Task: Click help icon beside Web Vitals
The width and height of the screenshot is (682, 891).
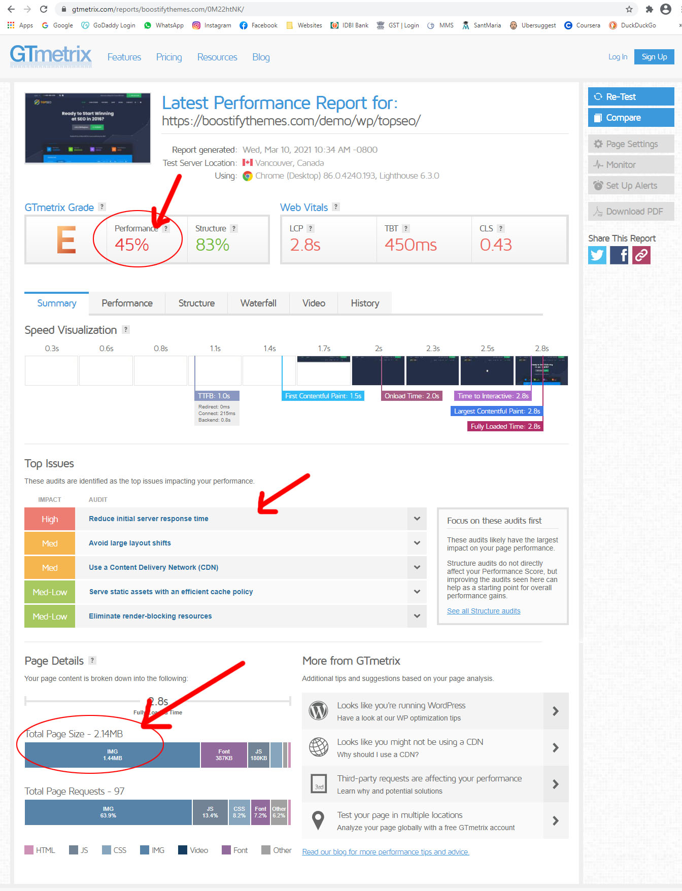Action: click(336, 207)
